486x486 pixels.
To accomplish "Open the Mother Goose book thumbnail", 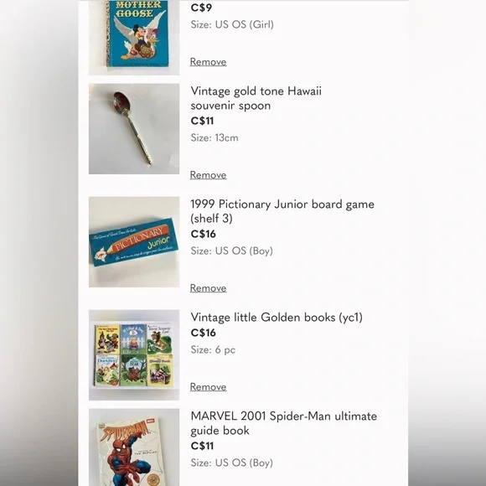I will pos(134,37).
